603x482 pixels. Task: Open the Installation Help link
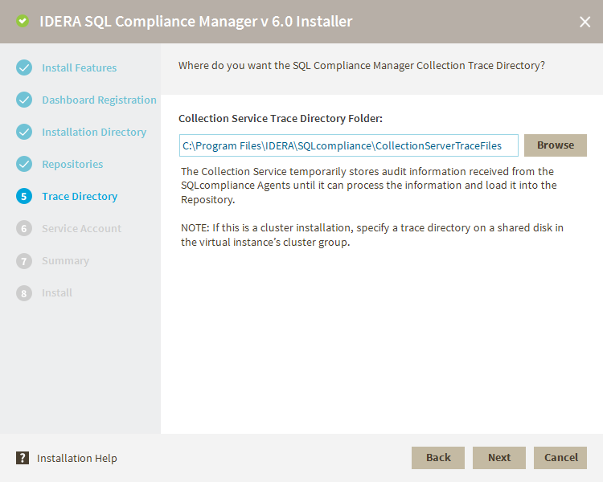pos(77,458)
